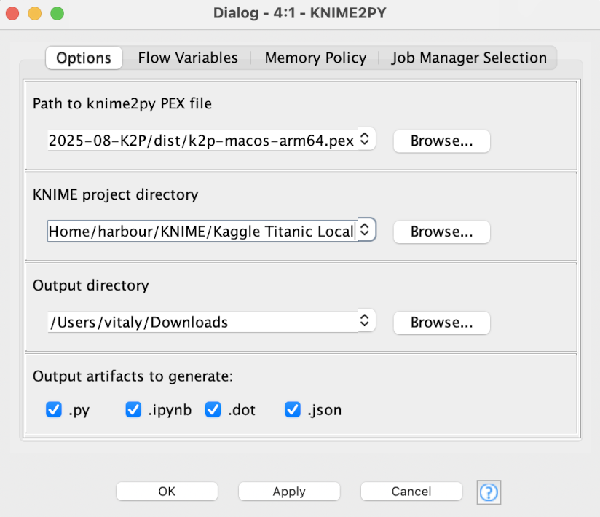Open the Memory Policy tab
The width and height of the screenshot is (600, 517).
315,58
